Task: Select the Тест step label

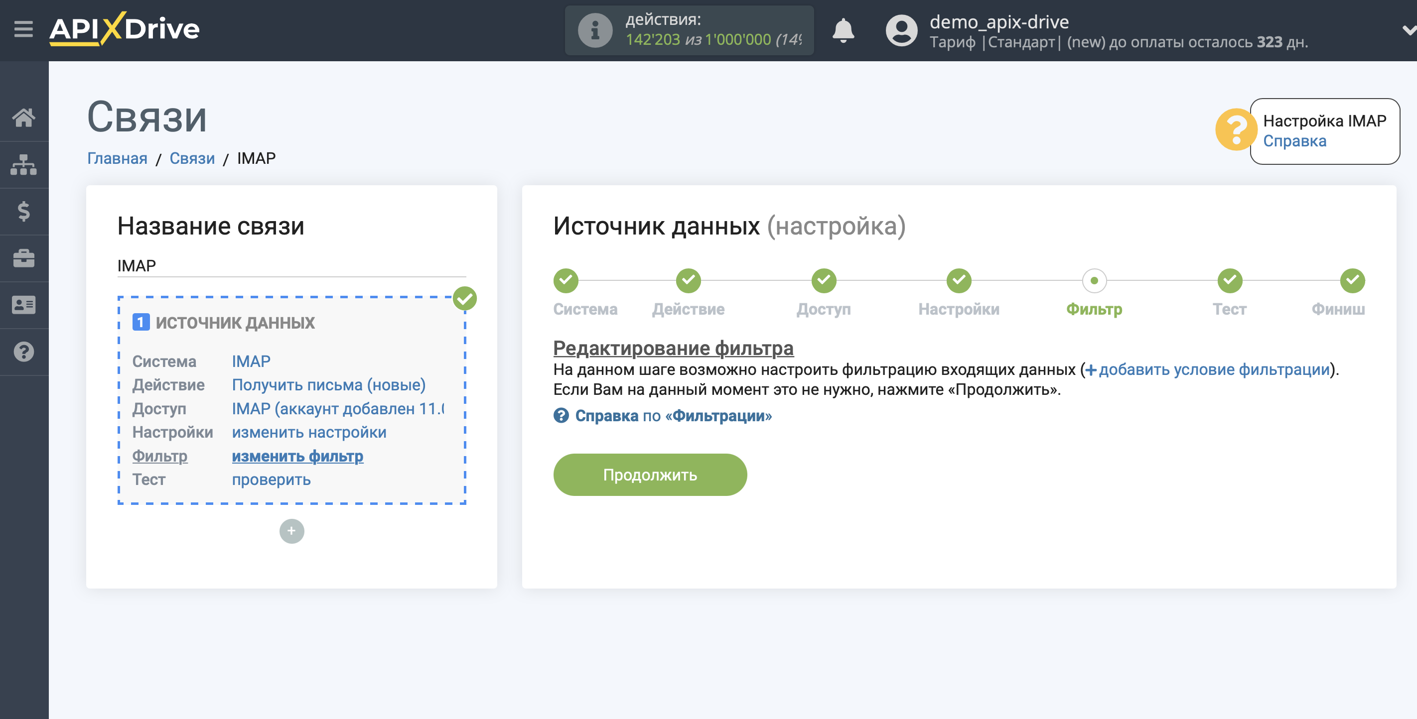Action: (x=1230, y=309)
